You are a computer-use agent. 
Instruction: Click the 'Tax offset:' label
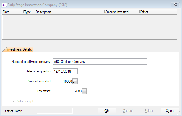click(x=44, y=91)
